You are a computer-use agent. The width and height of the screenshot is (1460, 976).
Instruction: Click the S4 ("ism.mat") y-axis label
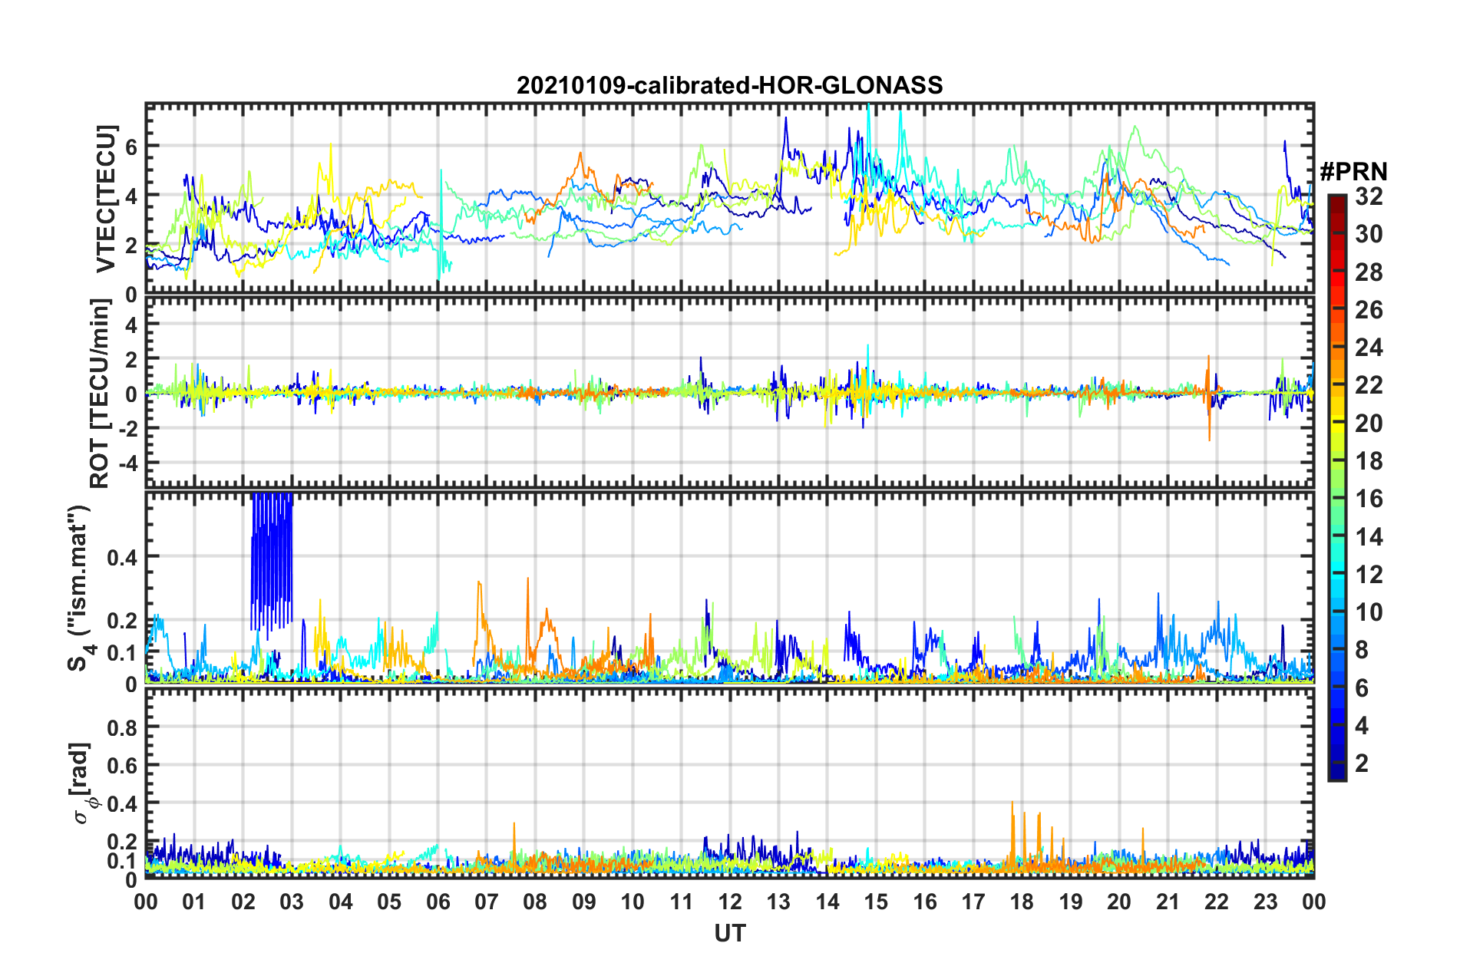[80, 588]
